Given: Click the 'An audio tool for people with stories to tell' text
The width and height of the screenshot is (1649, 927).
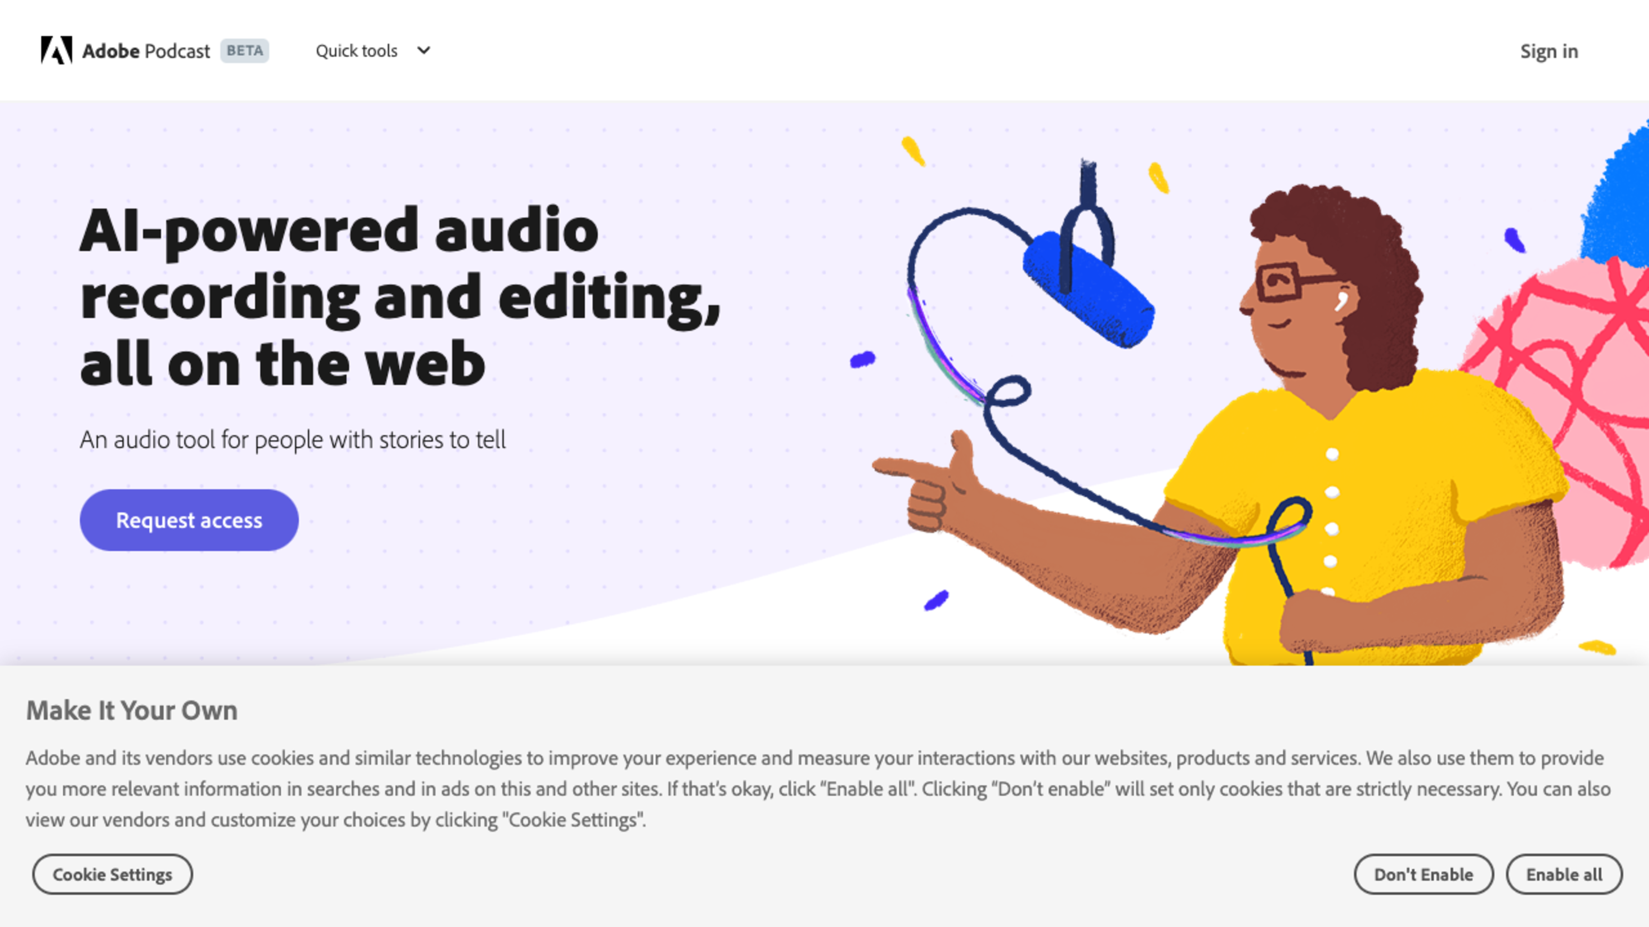Looking at the screenshot, I should click(292, 440).
